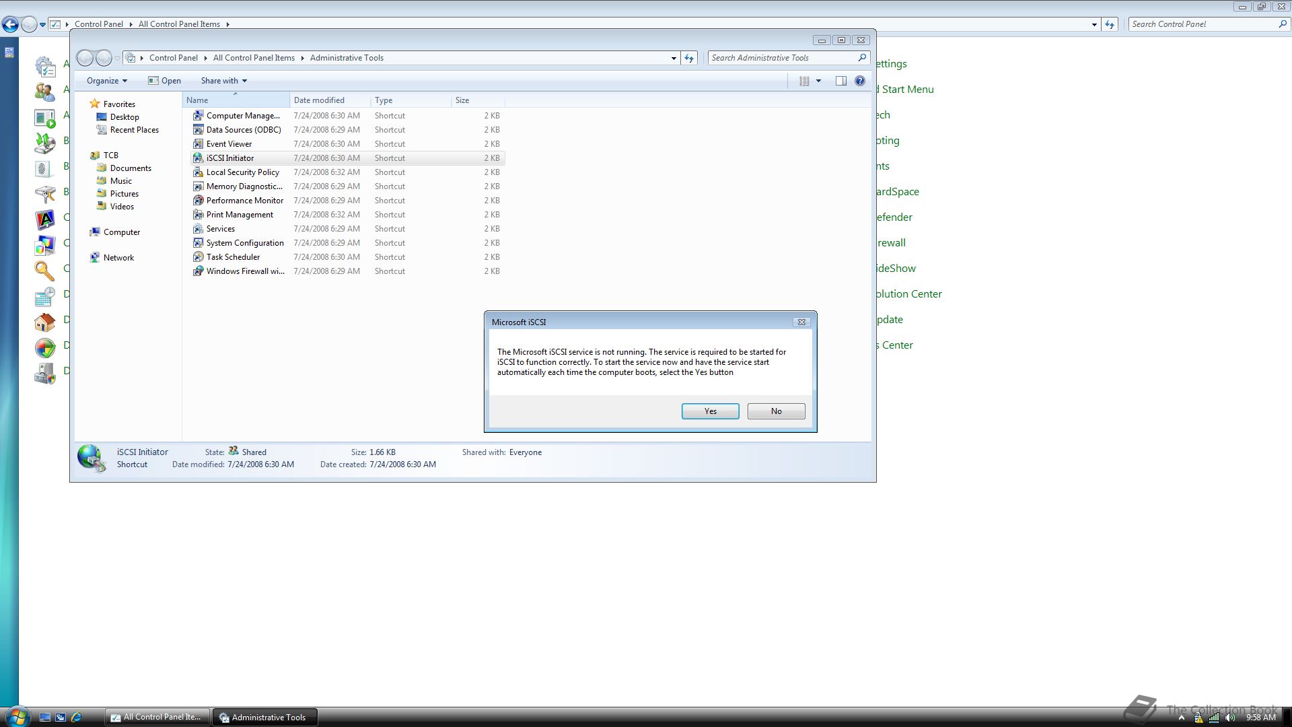The width and height of the screenshot is (1292, 727).
Task: Sort by the Size column header
Action: click(478, 100)
